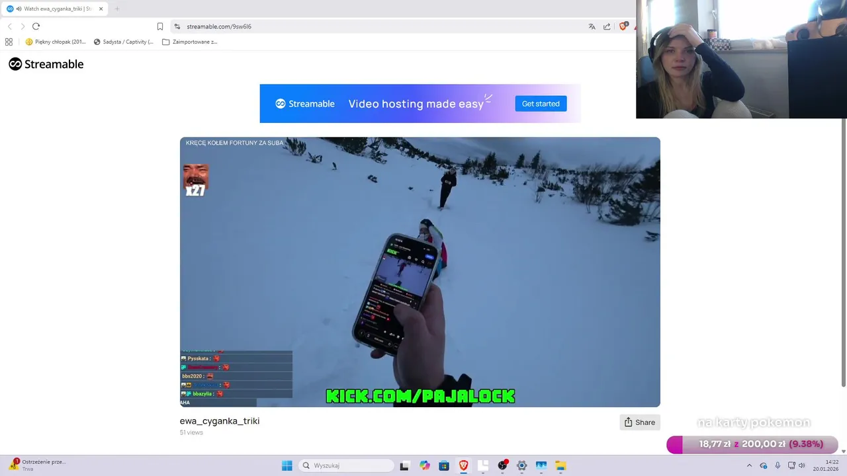Viewport: 847px width, 476px height.
Task: Expand the 'Zaimportowane z...' bookmarks folder
Action: pyautogui.click(x=189, y=42)
